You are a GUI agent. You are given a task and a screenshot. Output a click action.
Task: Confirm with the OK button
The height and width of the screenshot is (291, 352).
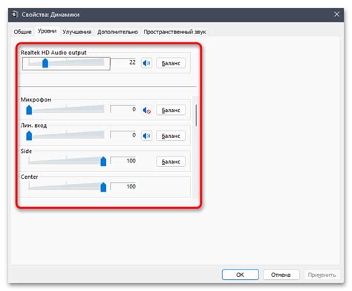[240, 275]
